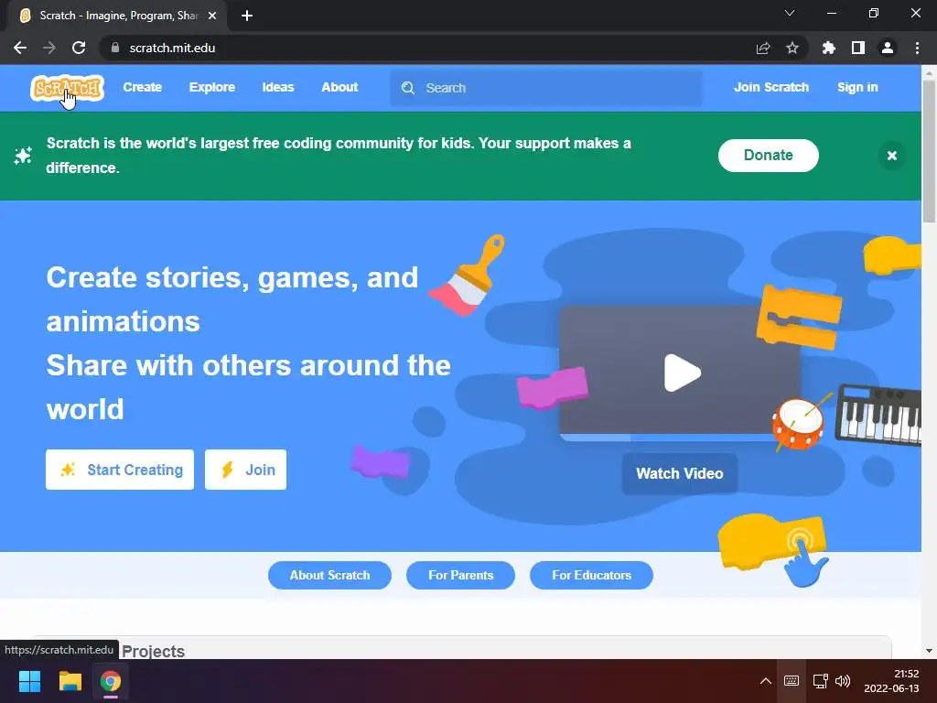Click the Join button with lightning bolt
The image size is (937, 703).
point(245,470)
